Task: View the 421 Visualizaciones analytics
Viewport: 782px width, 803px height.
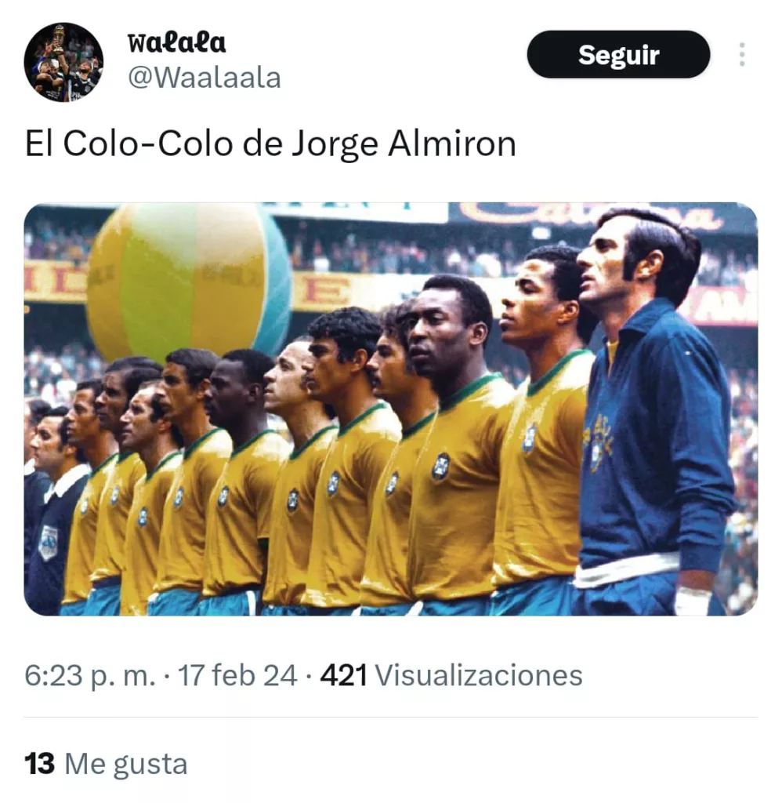Action: click(451, 675)
